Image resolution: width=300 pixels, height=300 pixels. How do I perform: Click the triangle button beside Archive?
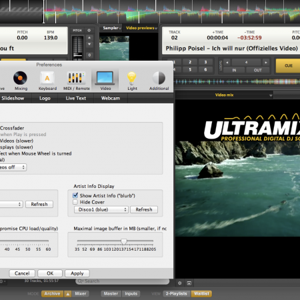click(x=68, y=294)
